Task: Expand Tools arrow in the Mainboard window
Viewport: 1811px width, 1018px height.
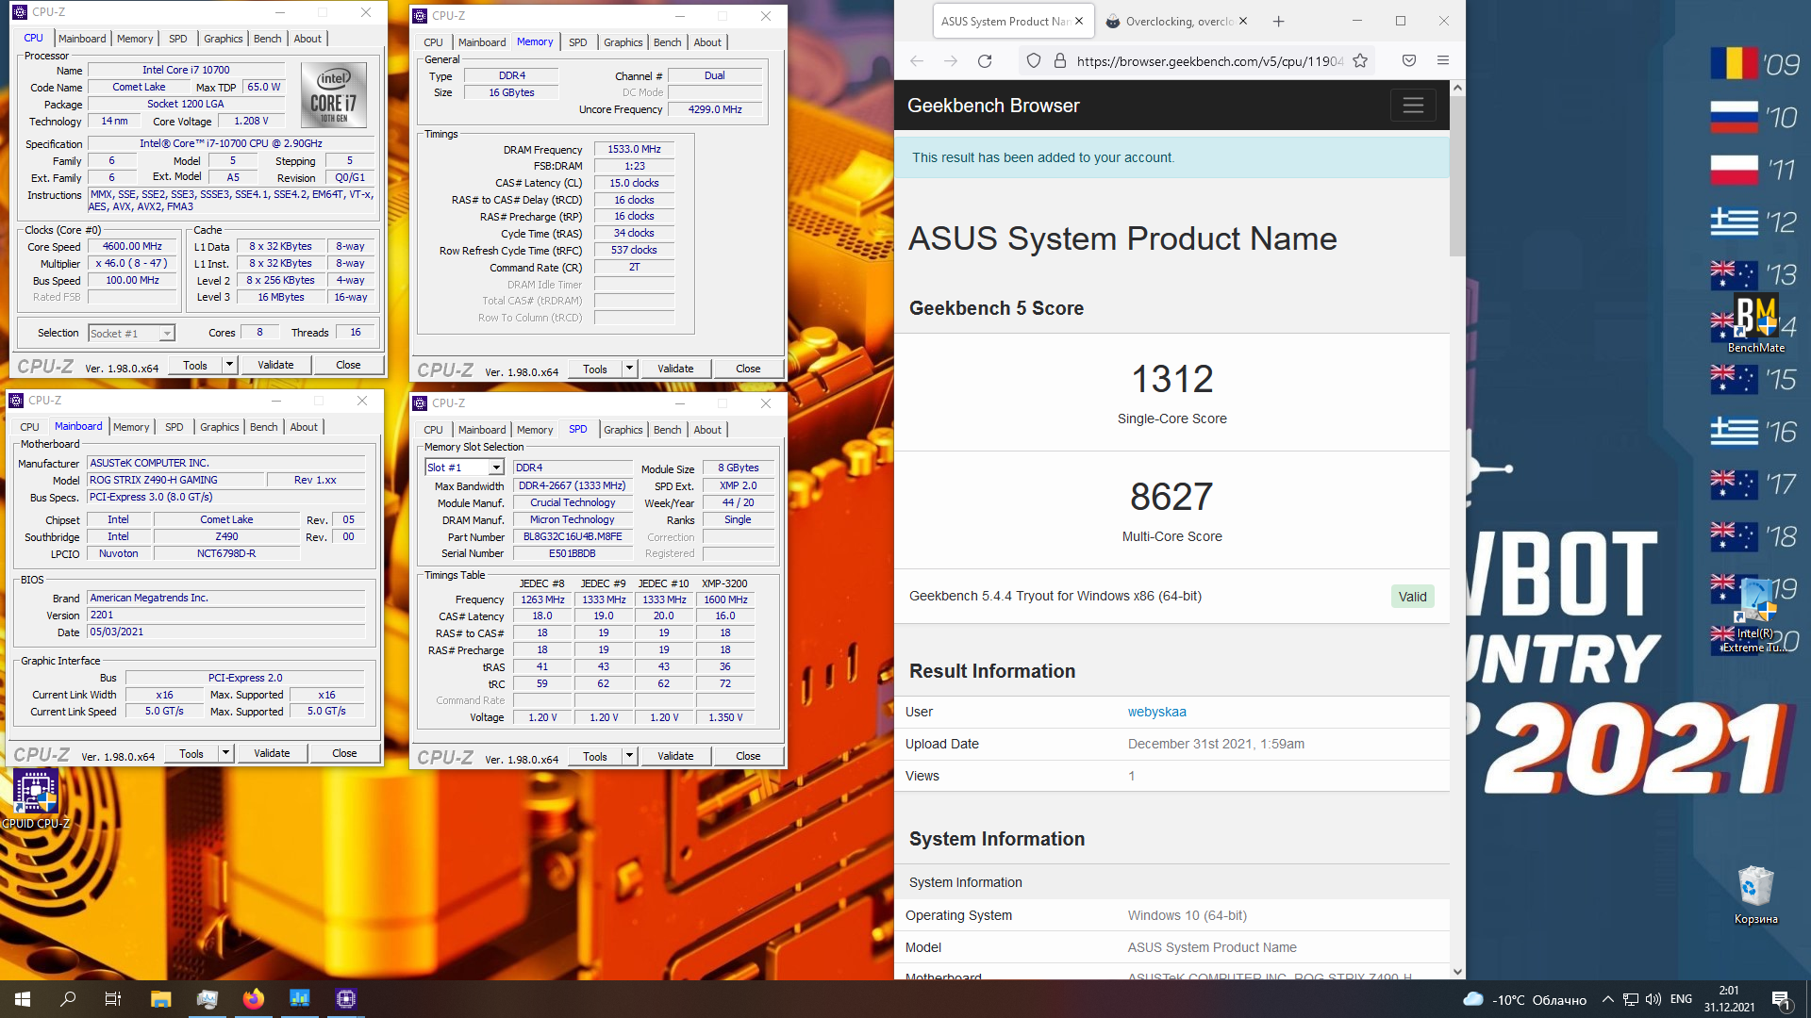Action: click(225, 753)
